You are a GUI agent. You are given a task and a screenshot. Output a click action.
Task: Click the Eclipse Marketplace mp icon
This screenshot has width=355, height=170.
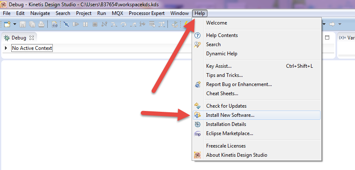(x=197, y=134)
